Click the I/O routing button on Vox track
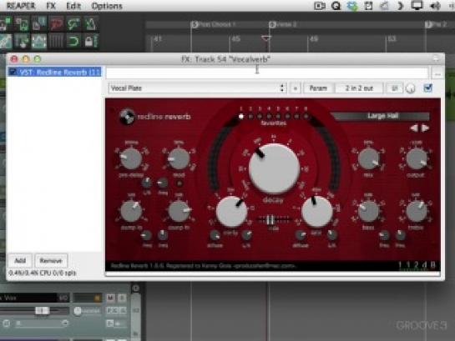This screenshot has width=455, height=341. click(63, 298)
